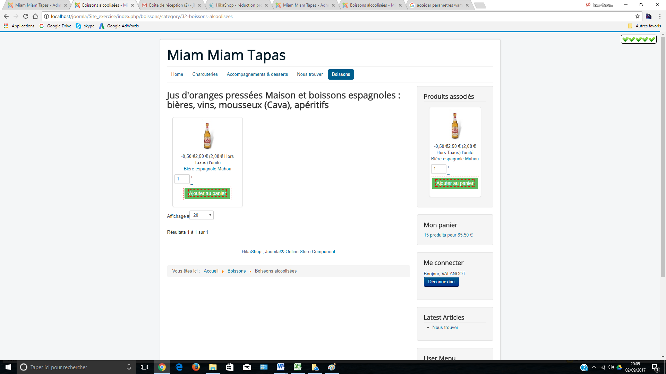Click the Déconnexion button
Image resolution: width=666 pixels, height=374 pixels.
tap(441, 282)
